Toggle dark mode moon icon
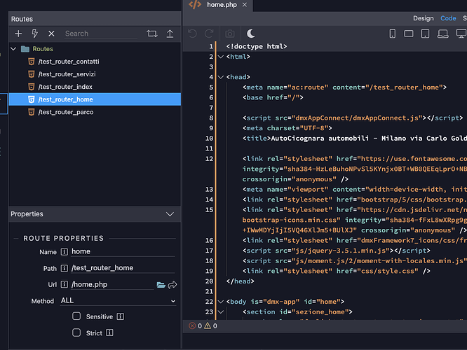This screenshot has height=350, width=467. click(251, 34)
